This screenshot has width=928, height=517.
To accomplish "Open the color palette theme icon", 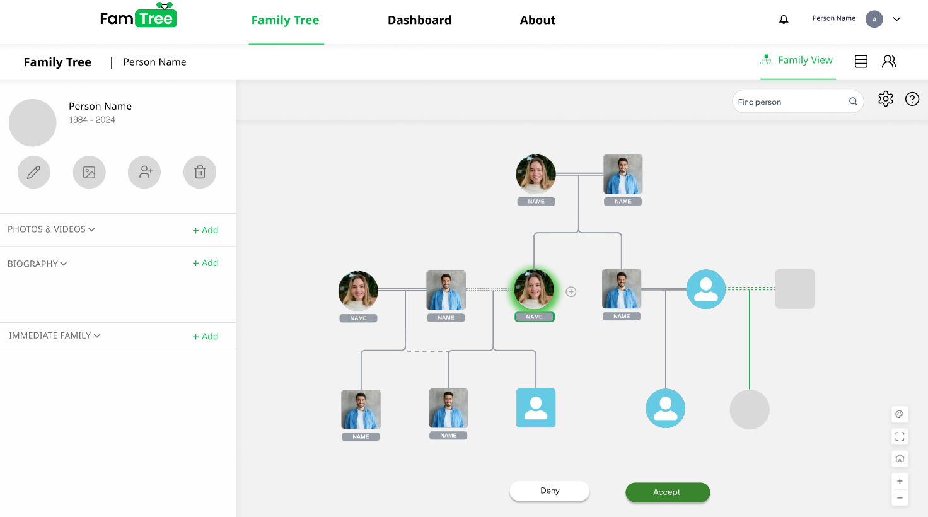I will 900,414.
